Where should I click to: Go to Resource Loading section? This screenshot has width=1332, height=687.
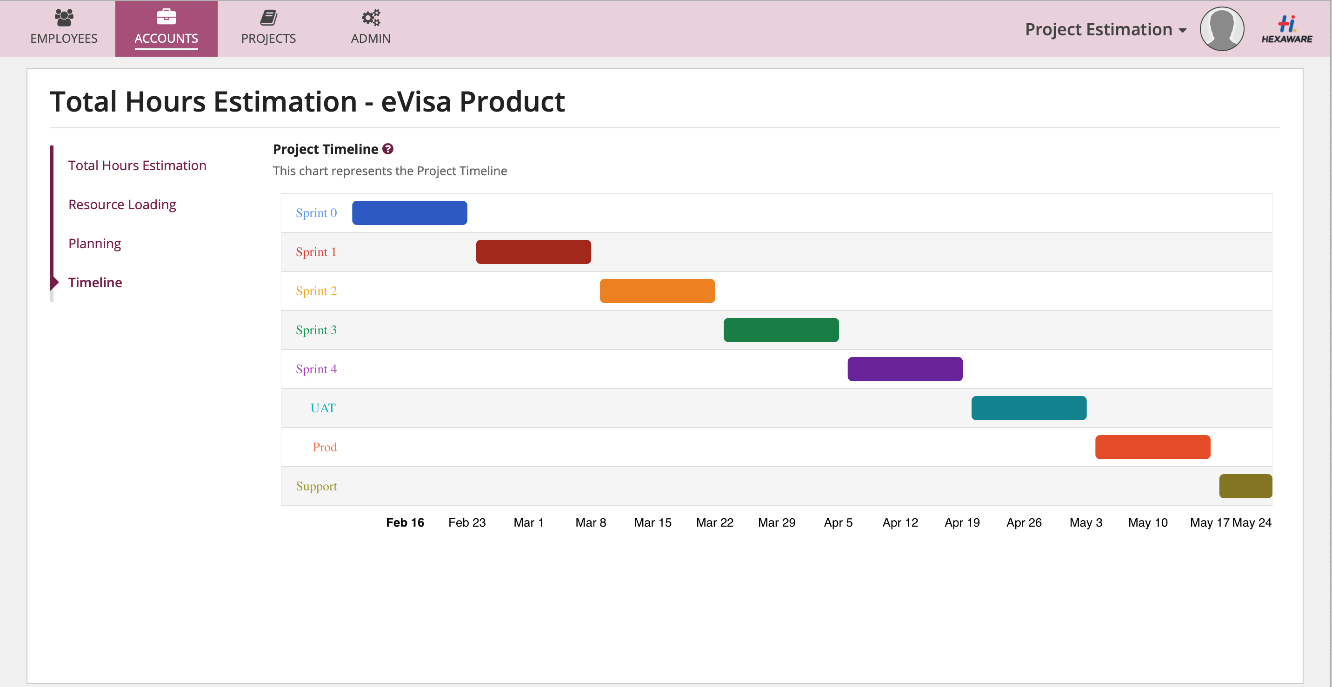[122, 205]
